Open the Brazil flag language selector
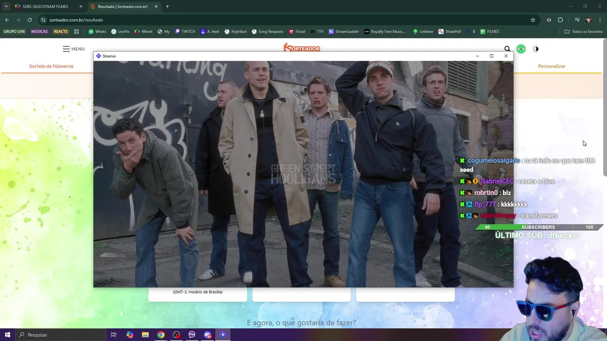 click(521, 49)
